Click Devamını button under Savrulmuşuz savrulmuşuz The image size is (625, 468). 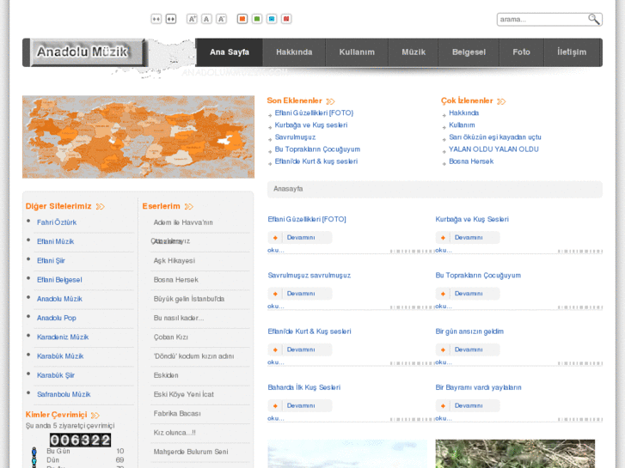coord(300,294)
